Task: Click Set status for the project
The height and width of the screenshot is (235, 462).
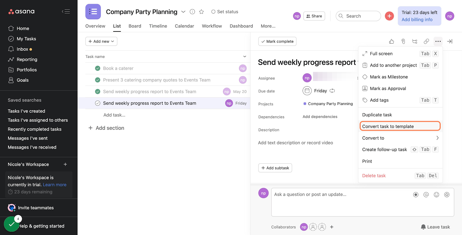Action: 225,12
